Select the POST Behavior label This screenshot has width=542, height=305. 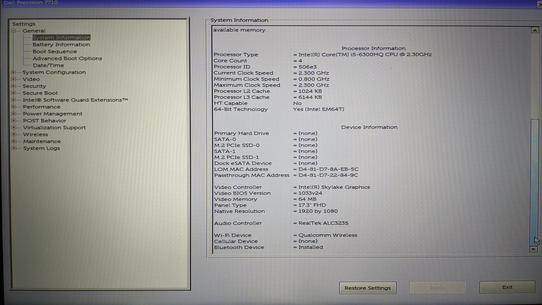tap(44, 121)
